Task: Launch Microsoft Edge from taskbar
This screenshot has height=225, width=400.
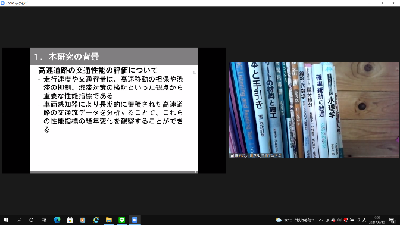Action: 57,220
